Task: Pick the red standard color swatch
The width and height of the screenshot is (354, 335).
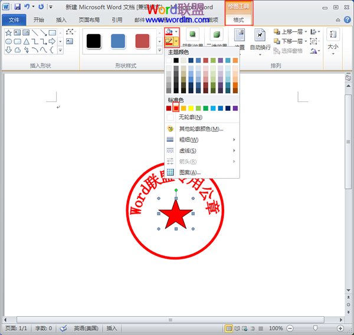Action: click(176, 109)
